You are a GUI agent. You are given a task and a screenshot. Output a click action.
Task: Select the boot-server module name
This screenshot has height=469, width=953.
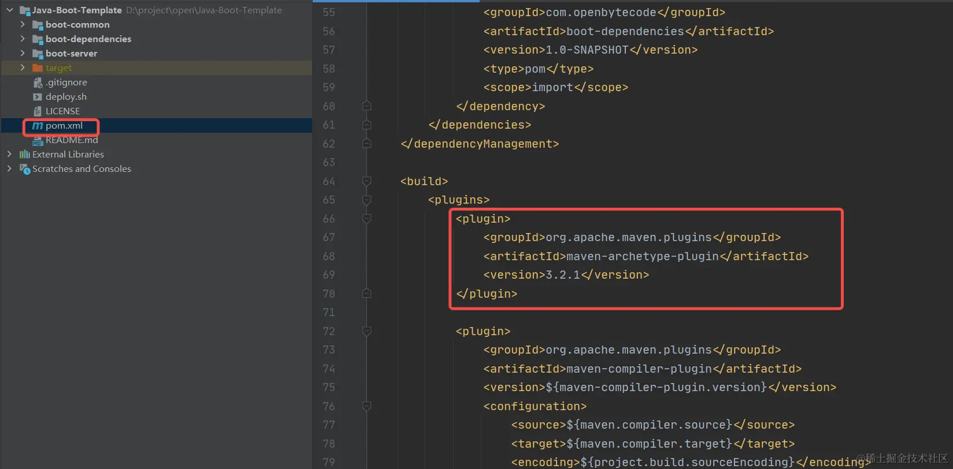(x=71, y=54)
